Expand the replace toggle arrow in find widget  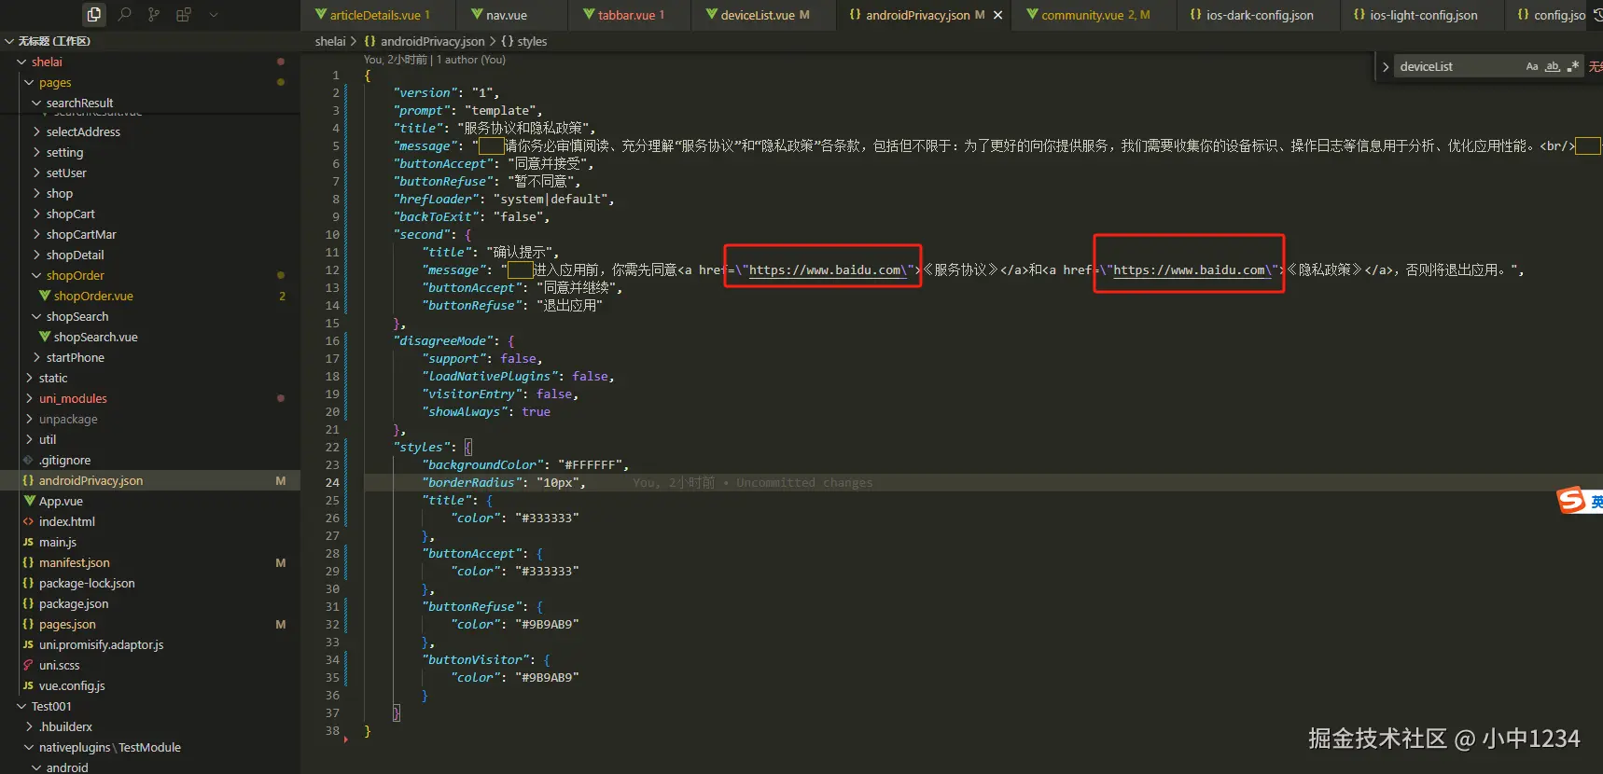point(1386,67)
